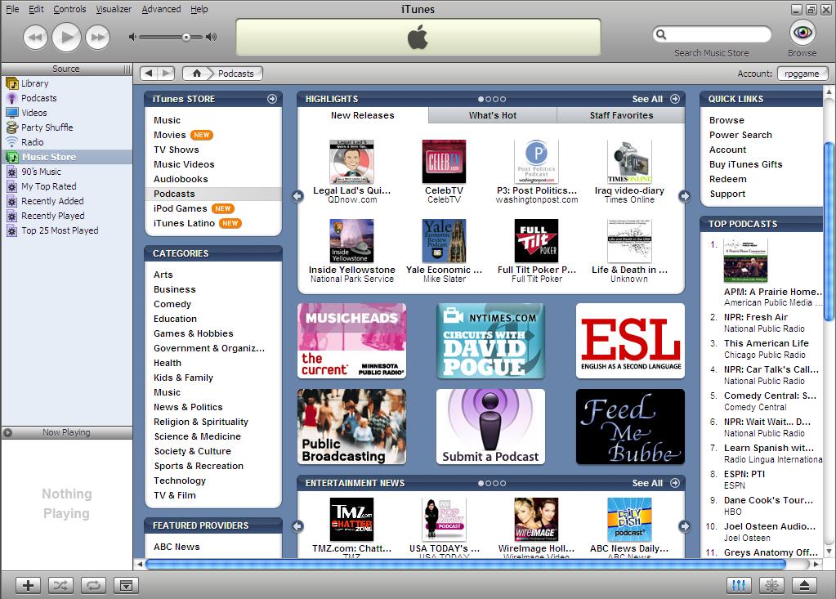Open Power Search quick link
Screen dimensions: 836x599
(x=740, y=135)
